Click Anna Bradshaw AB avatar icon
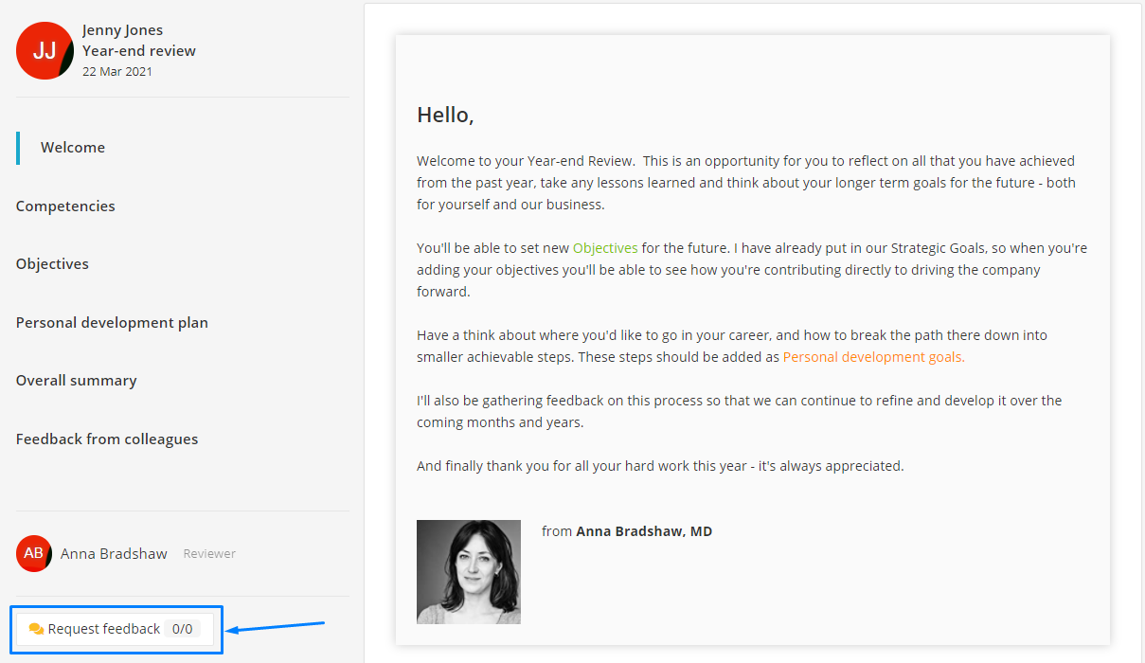Screen dimensions: 1145x663 [x=33, y=553]
